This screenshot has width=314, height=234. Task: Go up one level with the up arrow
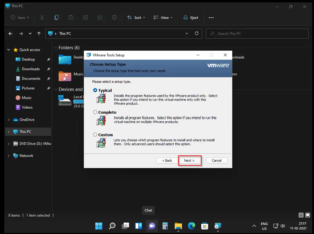pos(39,34)
